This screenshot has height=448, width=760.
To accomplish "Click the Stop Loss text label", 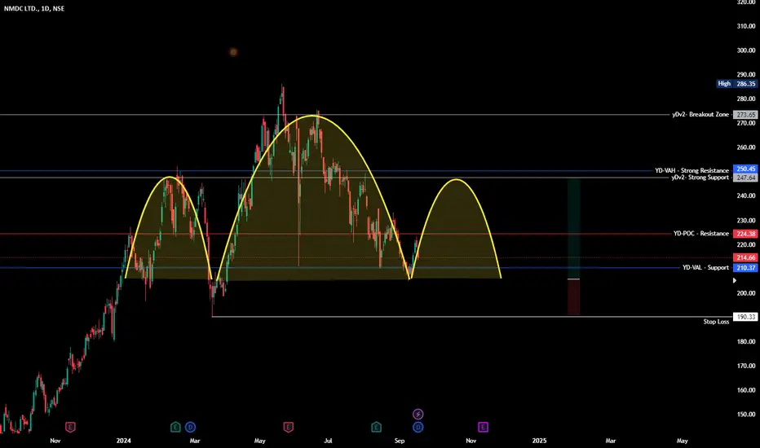I will pos(717,322).
